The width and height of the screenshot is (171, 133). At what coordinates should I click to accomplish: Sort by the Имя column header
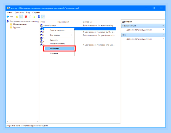point(43,22)
